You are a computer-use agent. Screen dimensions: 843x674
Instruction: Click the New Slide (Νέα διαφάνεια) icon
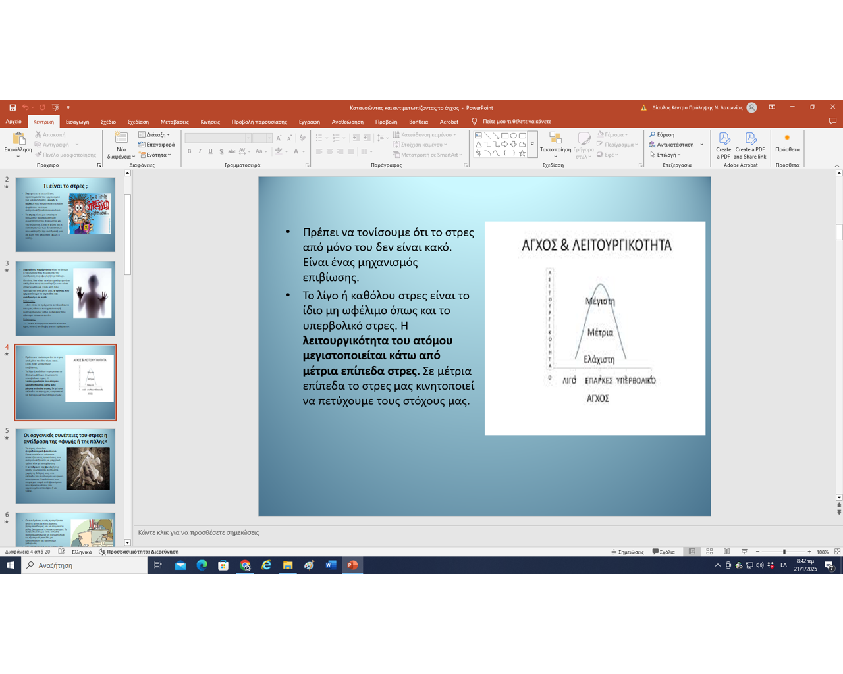point(121,138)
